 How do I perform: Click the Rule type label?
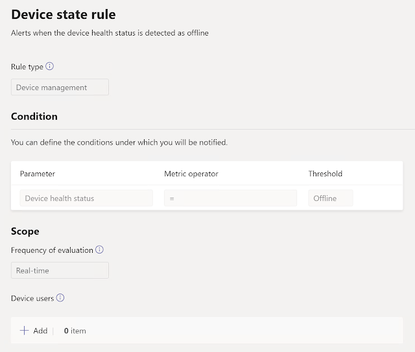click(27, 66)
